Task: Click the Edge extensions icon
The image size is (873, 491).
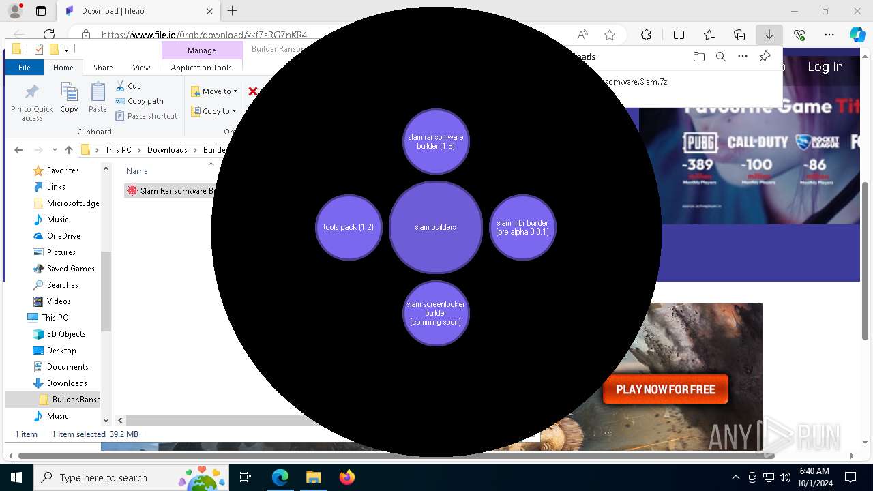Action: click(646, 35)
